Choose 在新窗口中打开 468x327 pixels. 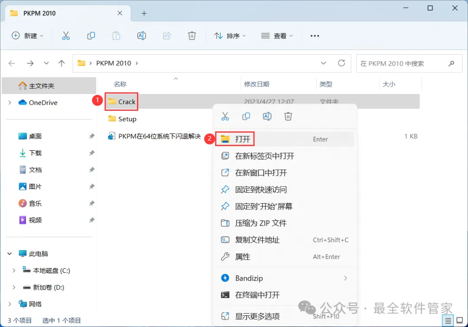(285, 173)
